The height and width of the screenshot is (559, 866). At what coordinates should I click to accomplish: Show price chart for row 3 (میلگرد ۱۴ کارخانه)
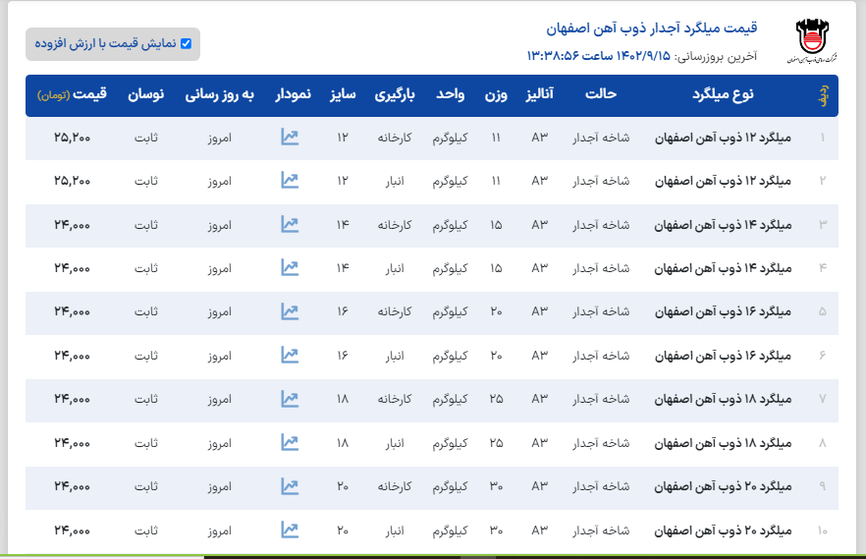pos(290,225)
